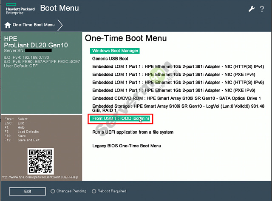This screenshot has height=201, width=272.
Task: Choose Run a UEFI application from a file system
Action: coord(133,132)
